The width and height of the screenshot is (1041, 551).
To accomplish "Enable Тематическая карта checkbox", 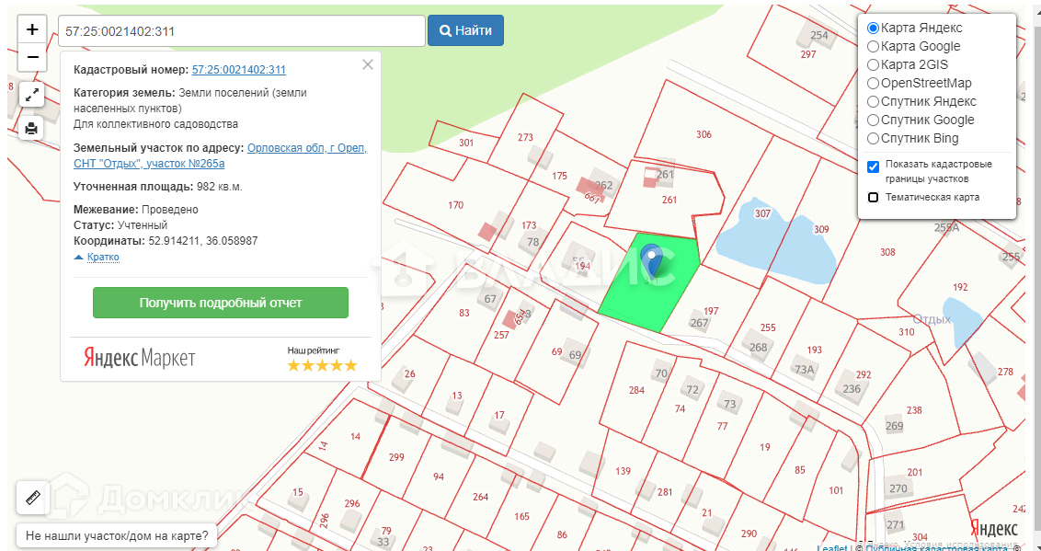I will (x=873, y=197).
